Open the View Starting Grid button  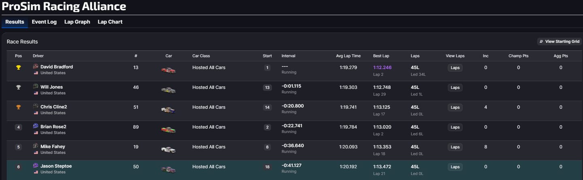(559, 42)
